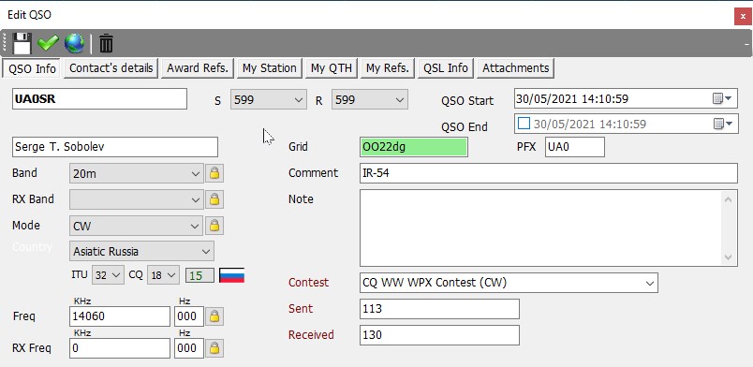
Task: Open the My Station tab
Action: [269, 68]
